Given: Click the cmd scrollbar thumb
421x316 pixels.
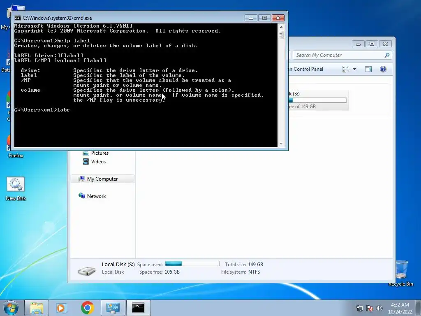Looking at the screenshot, I should point(281,35).
